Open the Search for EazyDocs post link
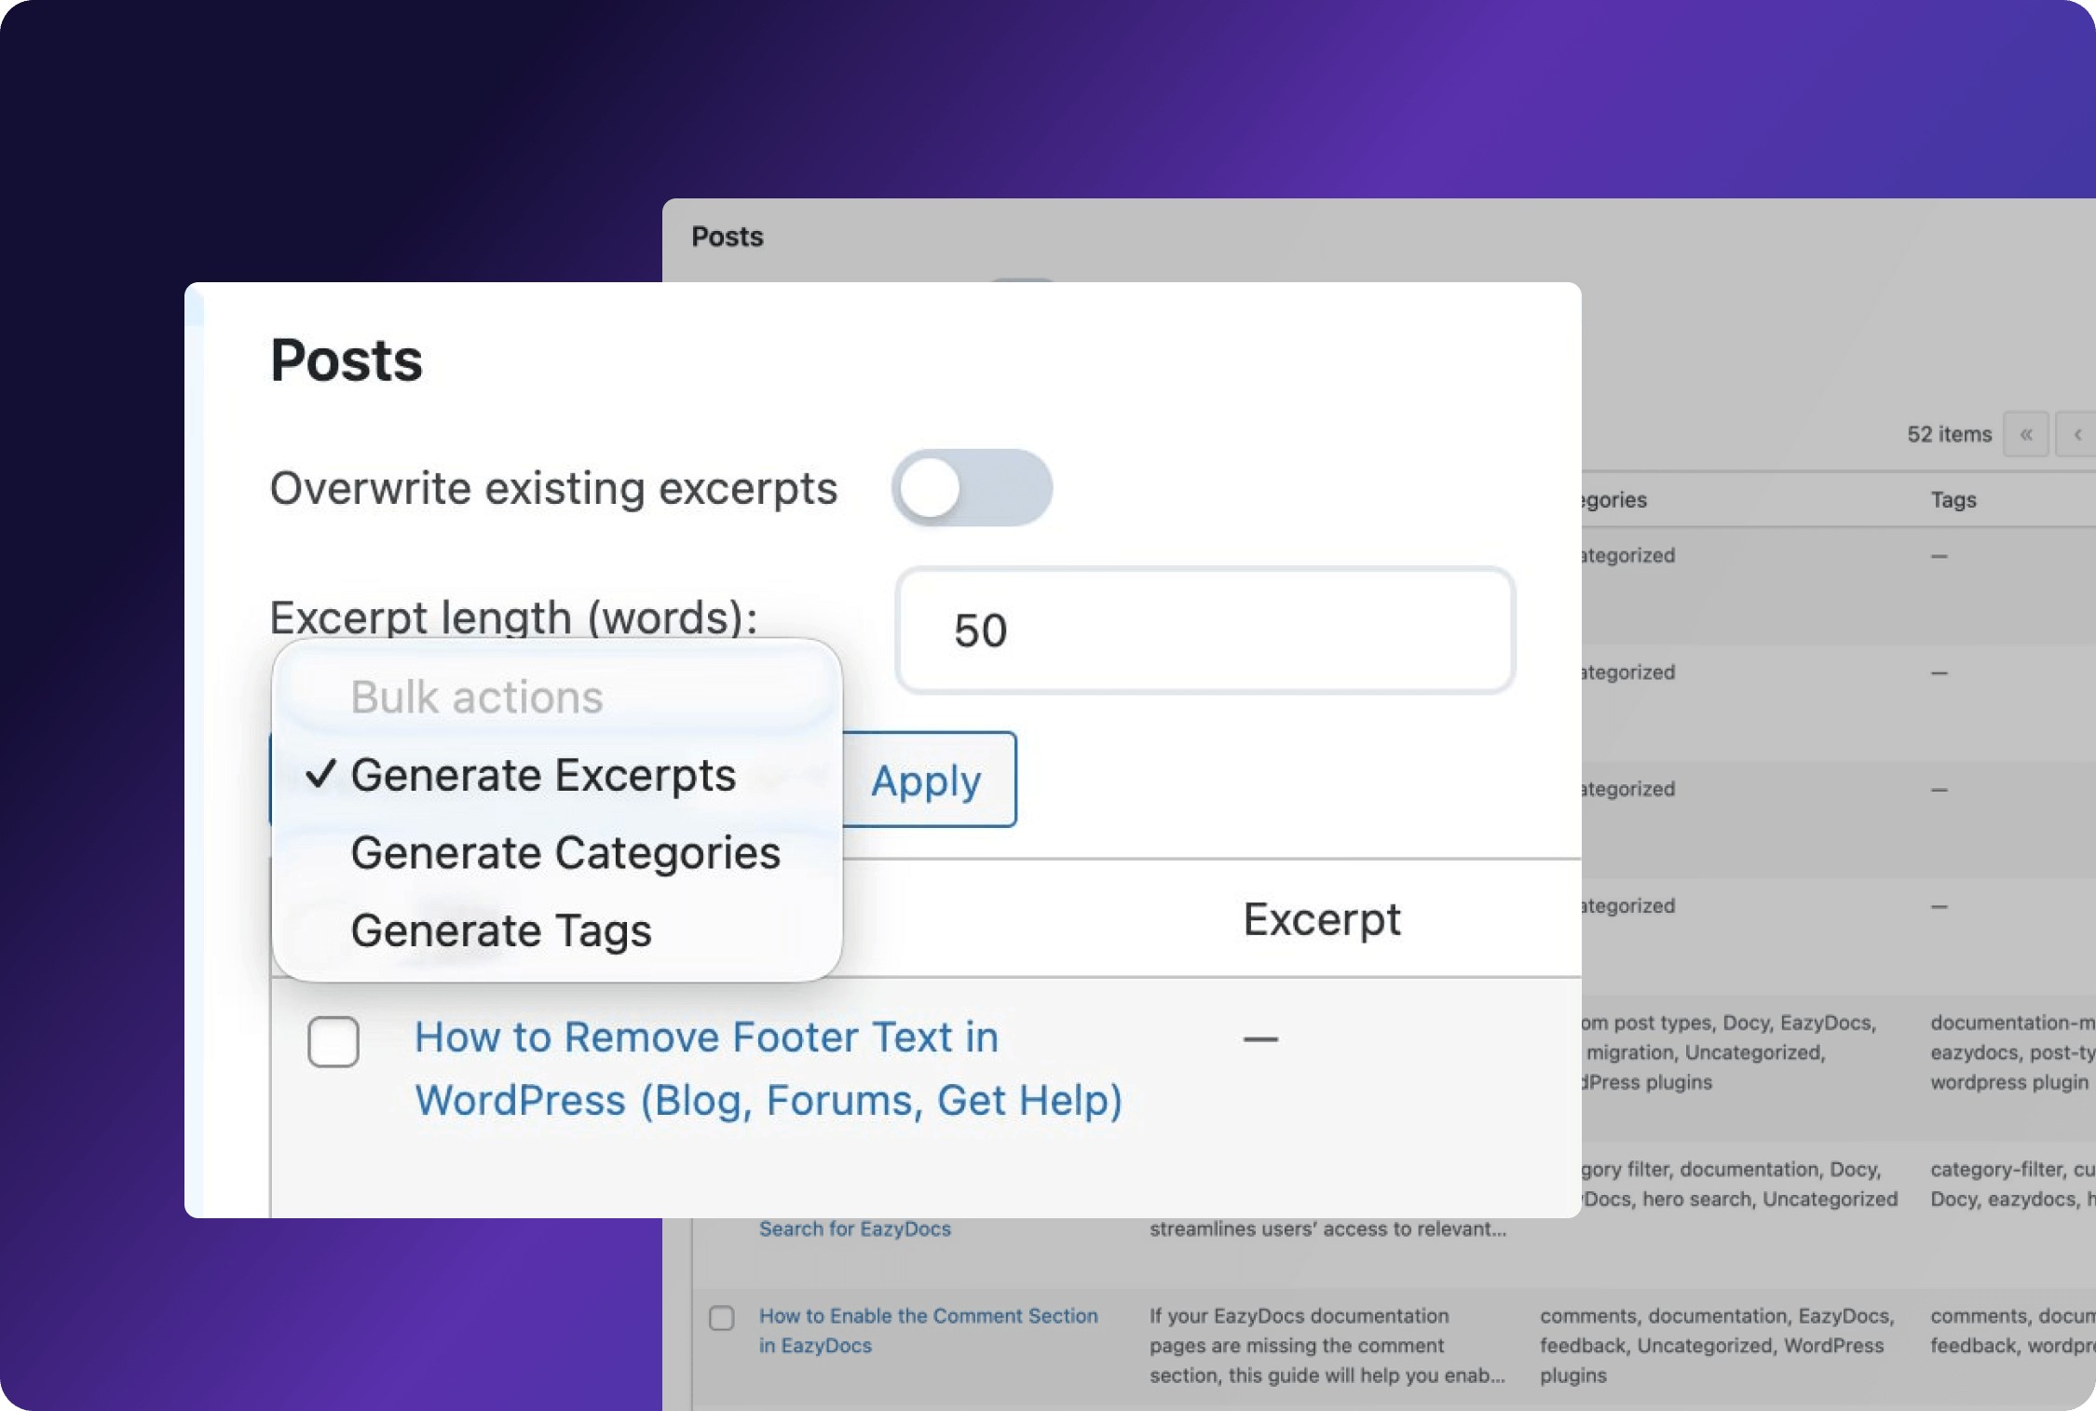 click(854, 1228)
